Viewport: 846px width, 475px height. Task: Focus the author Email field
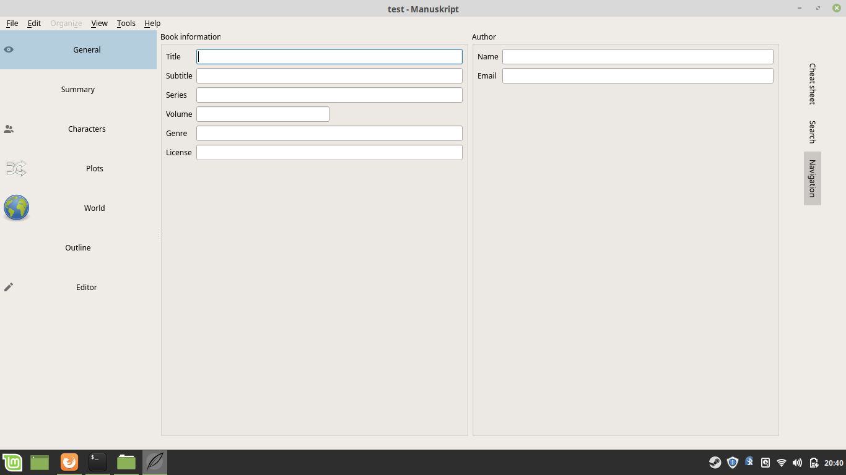[x=638, y=75]
